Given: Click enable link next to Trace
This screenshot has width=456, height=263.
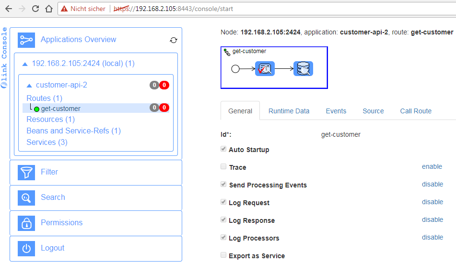Looking at the screenshot, I should (432, 167).
